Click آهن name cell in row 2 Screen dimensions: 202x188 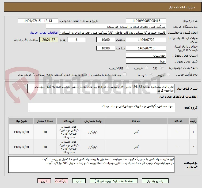136,147
